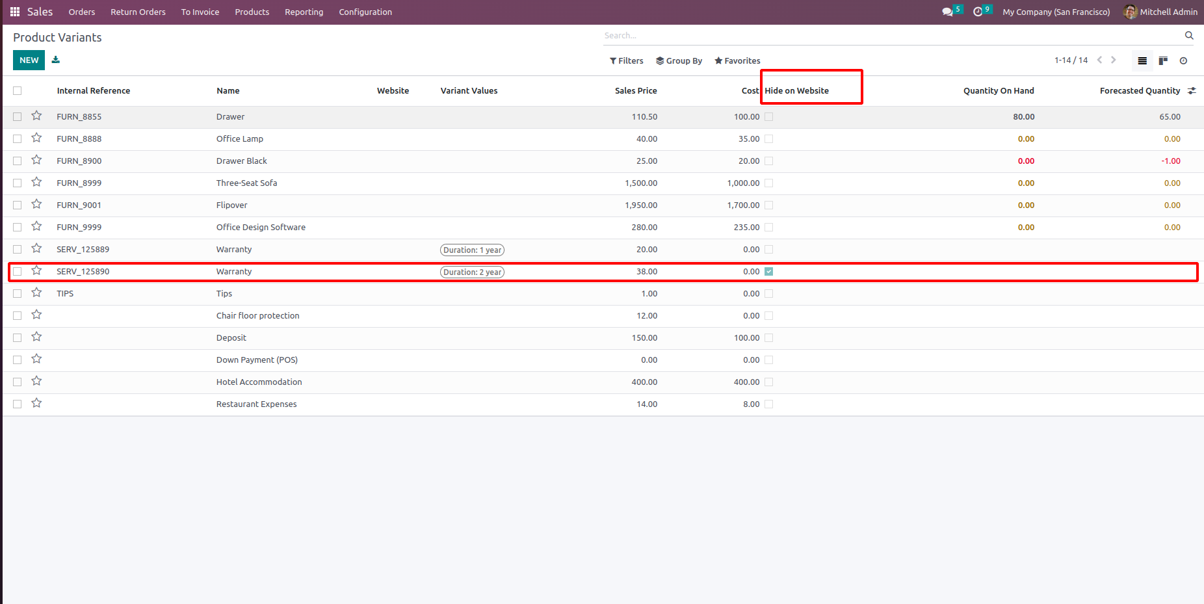Open the Mitchell Admin avatar
1204x604 pixels.
coord(1130,12)
